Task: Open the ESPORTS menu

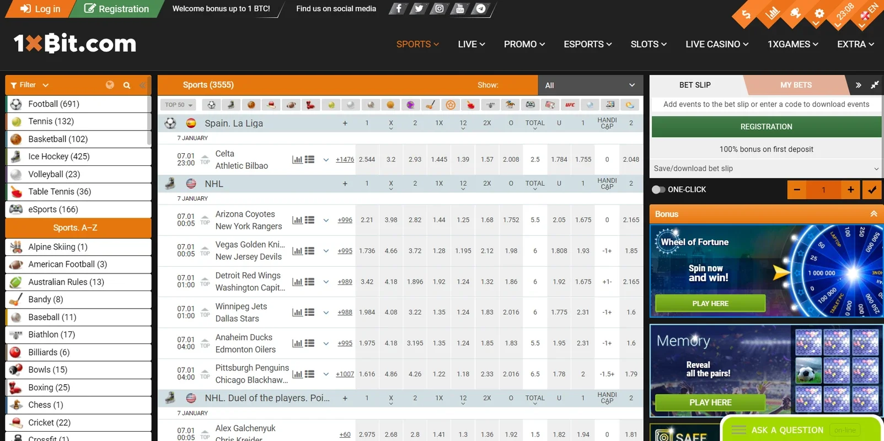Action: [588, 44]
